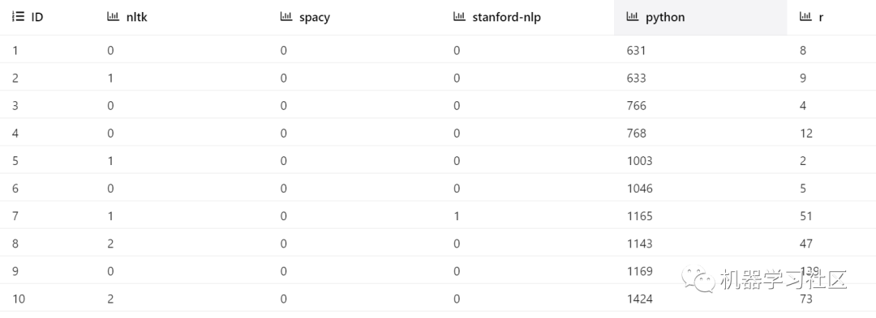Screen dimensions: 876x318
Task: Select the ID column header label
Action: coord(37,17)
